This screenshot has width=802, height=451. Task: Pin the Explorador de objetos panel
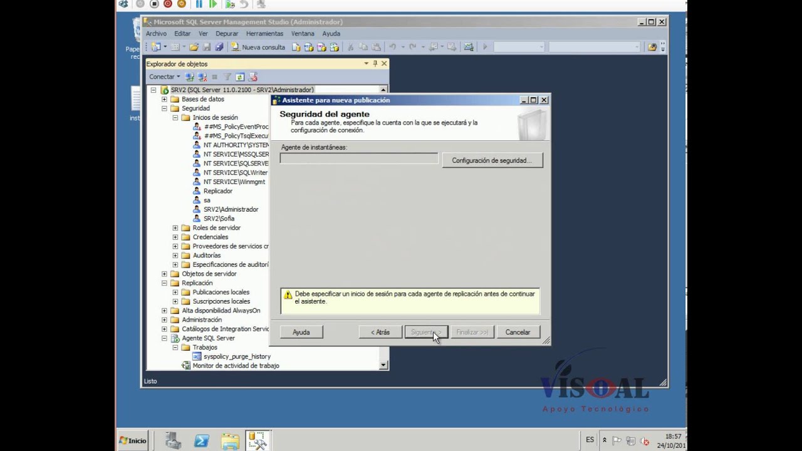375,63
